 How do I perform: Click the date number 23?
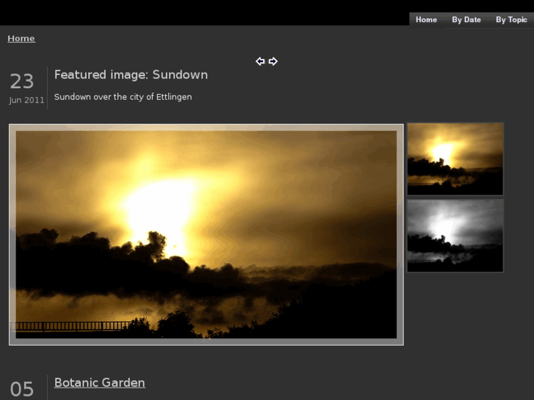pos(22,81)
